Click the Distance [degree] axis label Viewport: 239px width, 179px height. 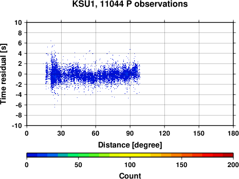130,145
